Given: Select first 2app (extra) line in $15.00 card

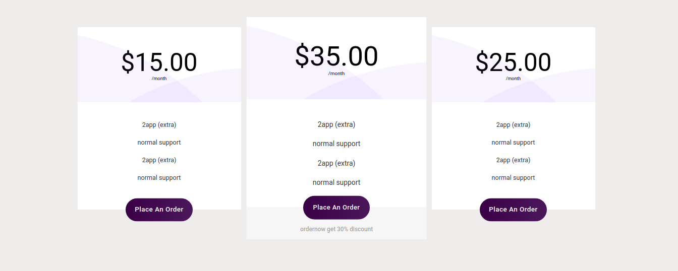Looking at the screenshot, I should coord(159,125).
